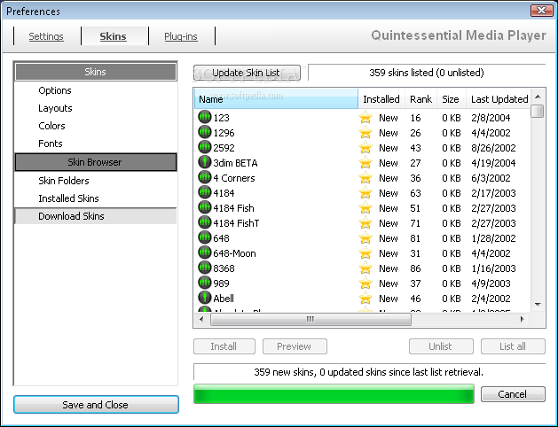This screenshot has width=558, height=427.
Task: Click the skin icon beside 4 Corners
Action: (x=205, y=177)
